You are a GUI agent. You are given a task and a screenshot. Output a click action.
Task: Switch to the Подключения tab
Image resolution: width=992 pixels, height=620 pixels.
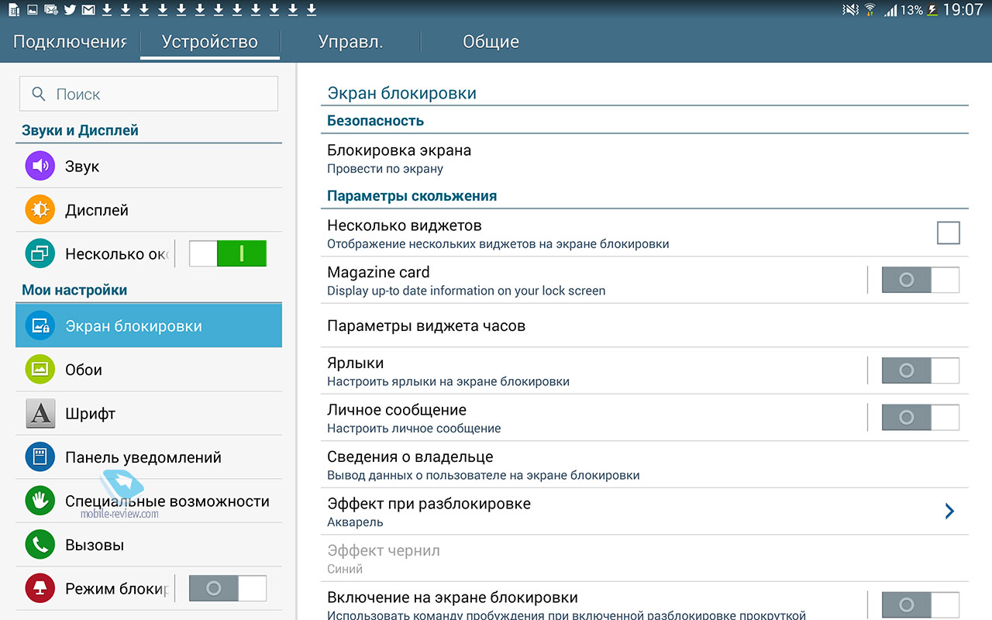click(70, 42)
